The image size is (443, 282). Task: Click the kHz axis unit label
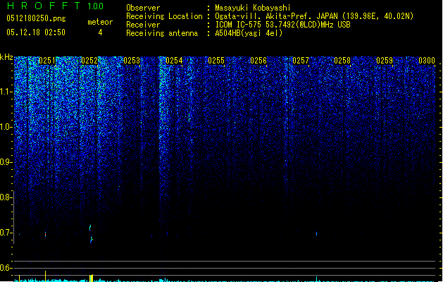tap(6, 57)
